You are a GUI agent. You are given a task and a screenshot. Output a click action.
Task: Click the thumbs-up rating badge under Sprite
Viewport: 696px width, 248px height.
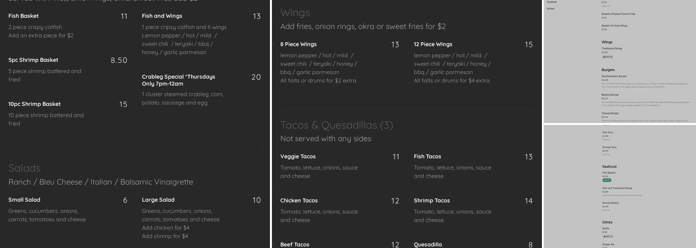click(607, 237)
